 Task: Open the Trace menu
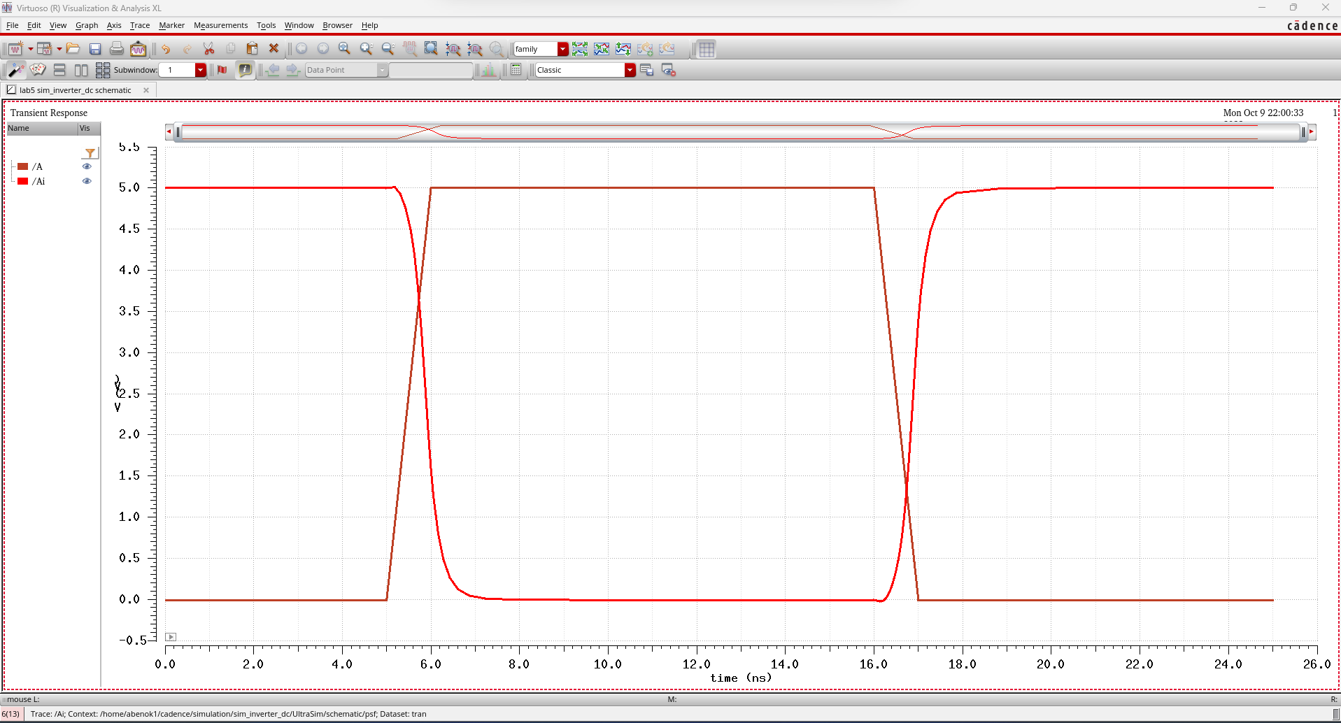(x=140, y=25)
